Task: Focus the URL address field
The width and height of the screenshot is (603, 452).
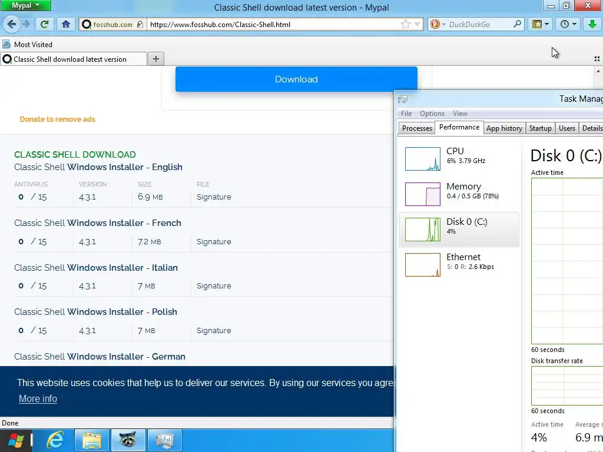Action: pyautogui.click(x=273, y=24)
